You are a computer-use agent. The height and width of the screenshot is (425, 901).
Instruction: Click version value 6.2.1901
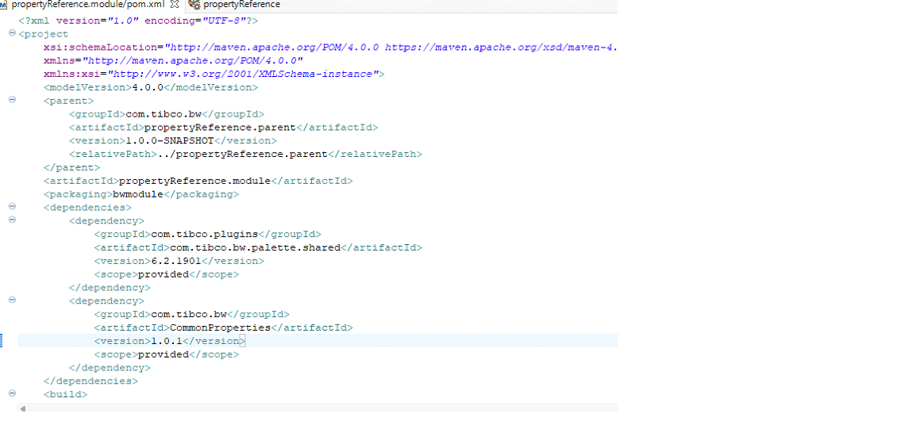click(175, 261)
